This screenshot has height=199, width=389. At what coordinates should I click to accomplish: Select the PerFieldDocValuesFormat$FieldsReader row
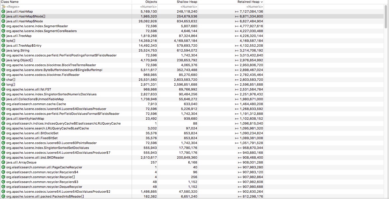pyautogui.click(x=192, y=114)
